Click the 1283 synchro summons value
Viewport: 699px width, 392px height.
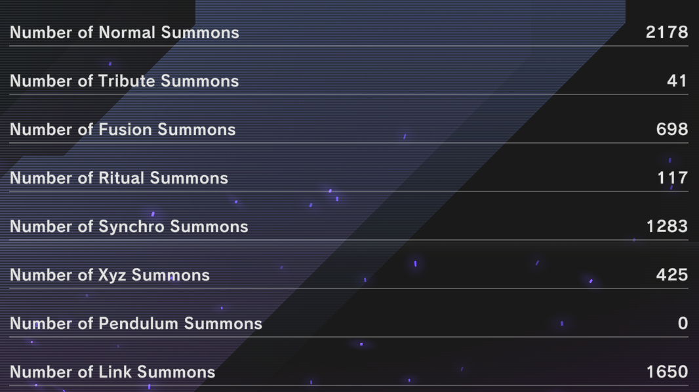click(x=667, y=227)
